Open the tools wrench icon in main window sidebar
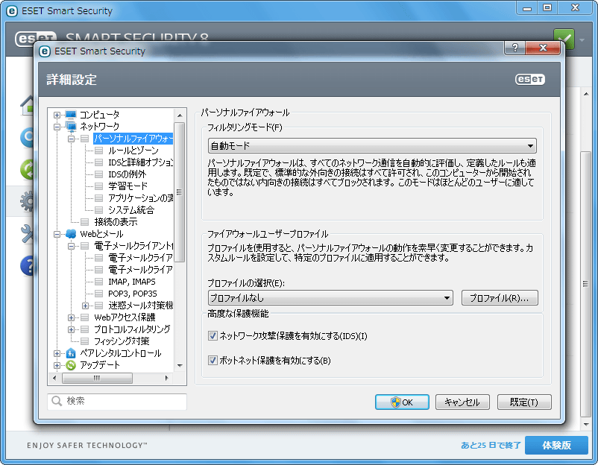The height and width of the screenshot is (465, 598). click(27, 233)
